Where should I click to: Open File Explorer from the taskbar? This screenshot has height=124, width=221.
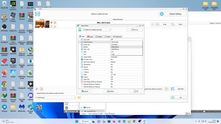pyautogui.click(x=104, y=121)
